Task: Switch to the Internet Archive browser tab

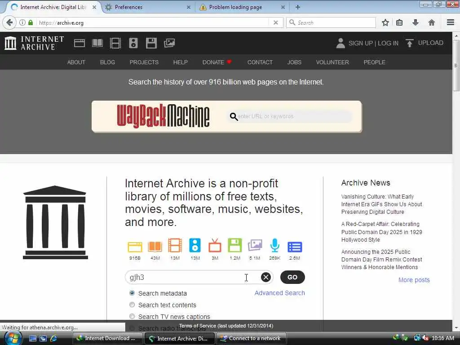Action: pos(53,7)
